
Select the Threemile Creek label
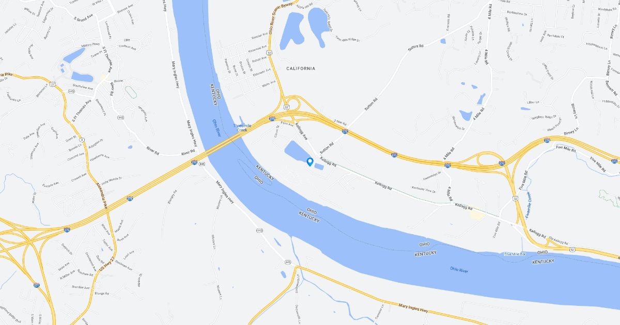pos(241,128)
